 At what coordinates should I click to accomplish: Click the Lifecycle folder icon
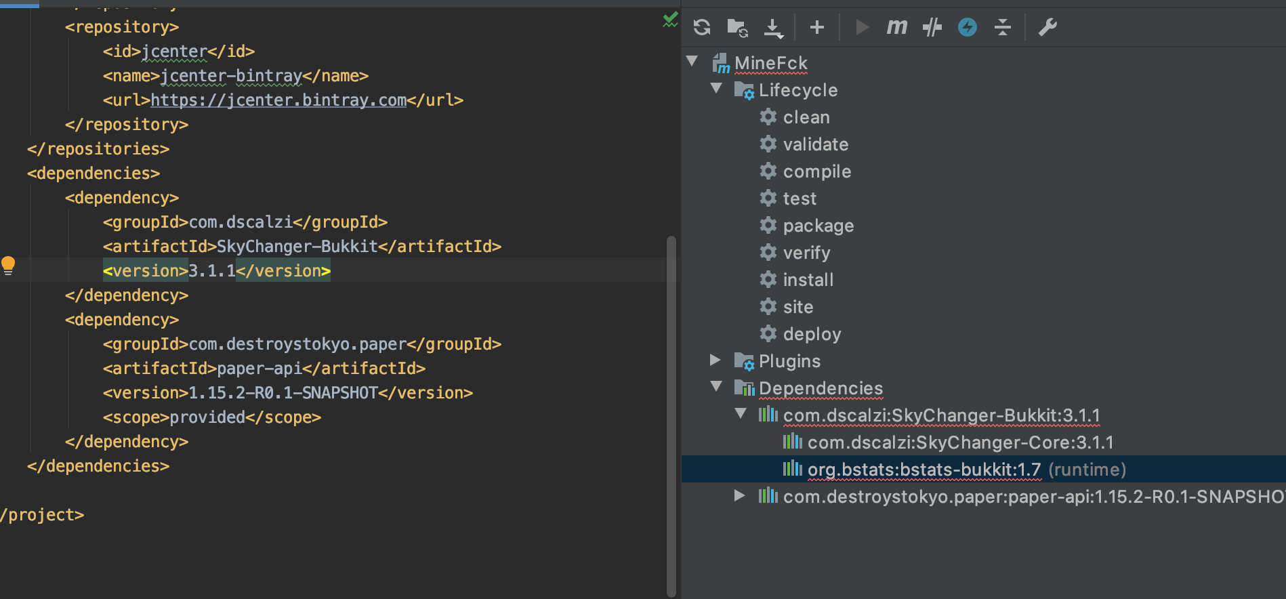point(744,90)
